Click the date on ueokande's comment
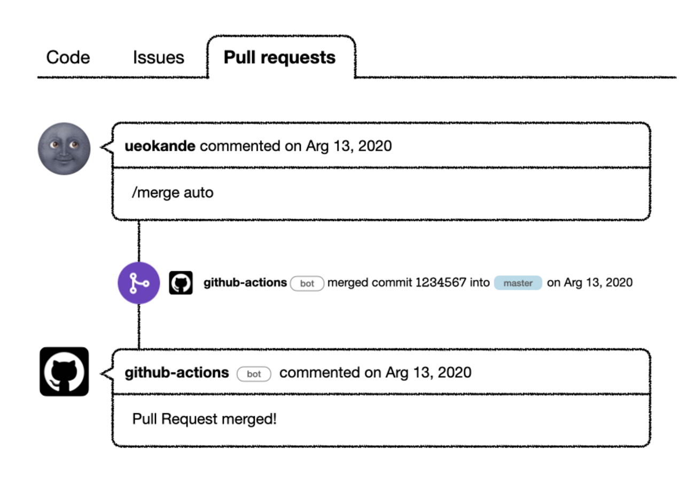This screenshot has height=487, width=694. [349, 146]
